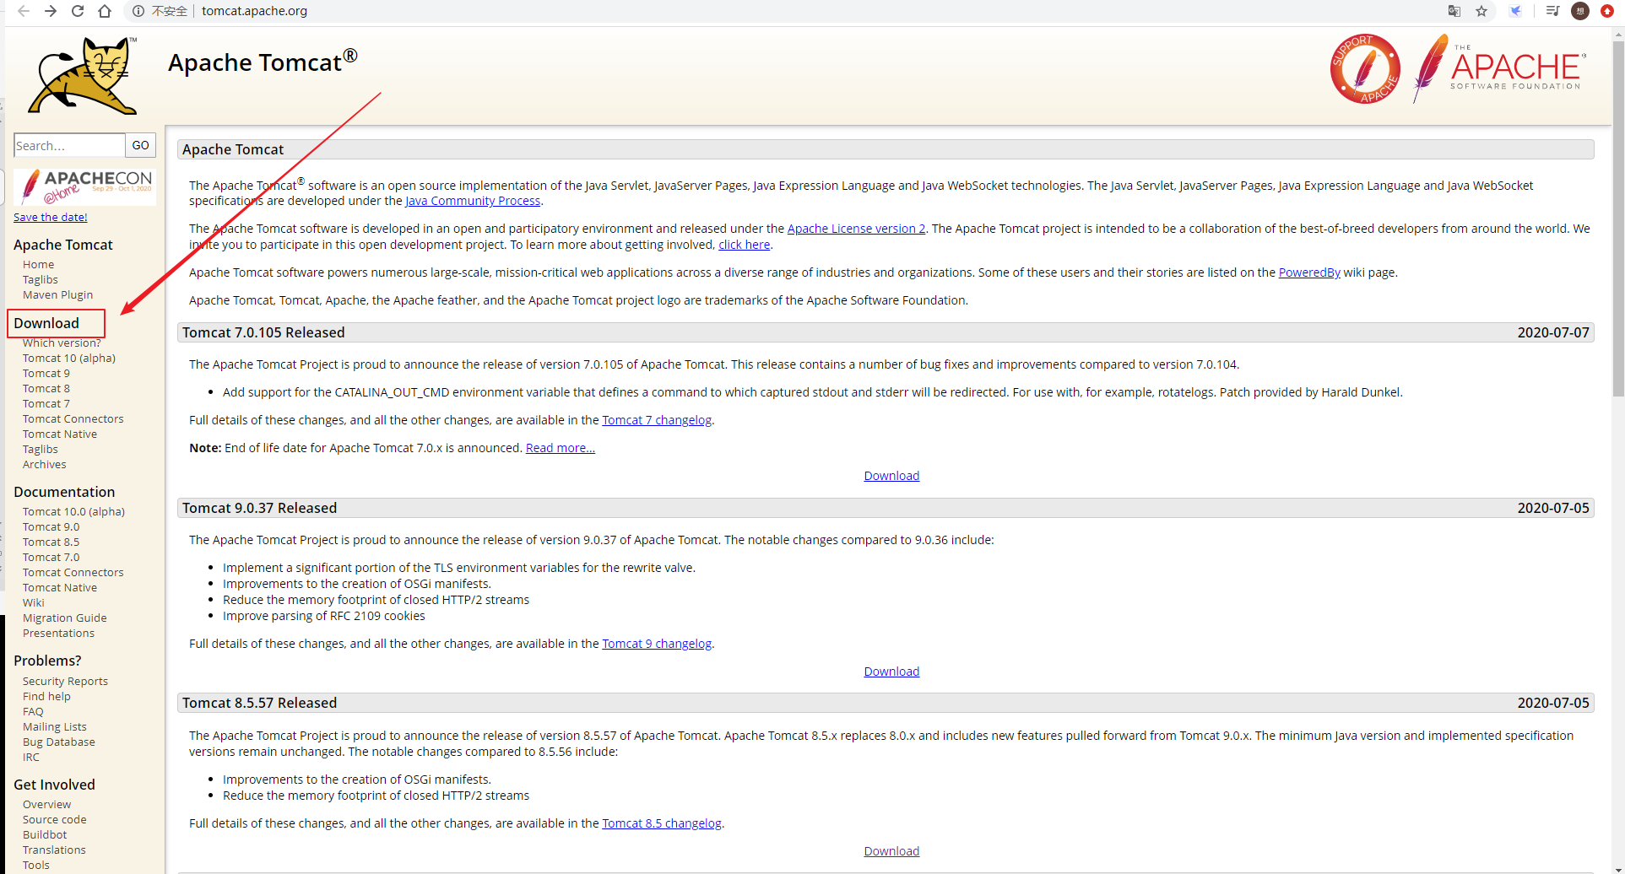This screenshot has height=874, width=1625.
Task: Click the page vertical scrollbar thumb
Action: click(x=1618, y=218)
